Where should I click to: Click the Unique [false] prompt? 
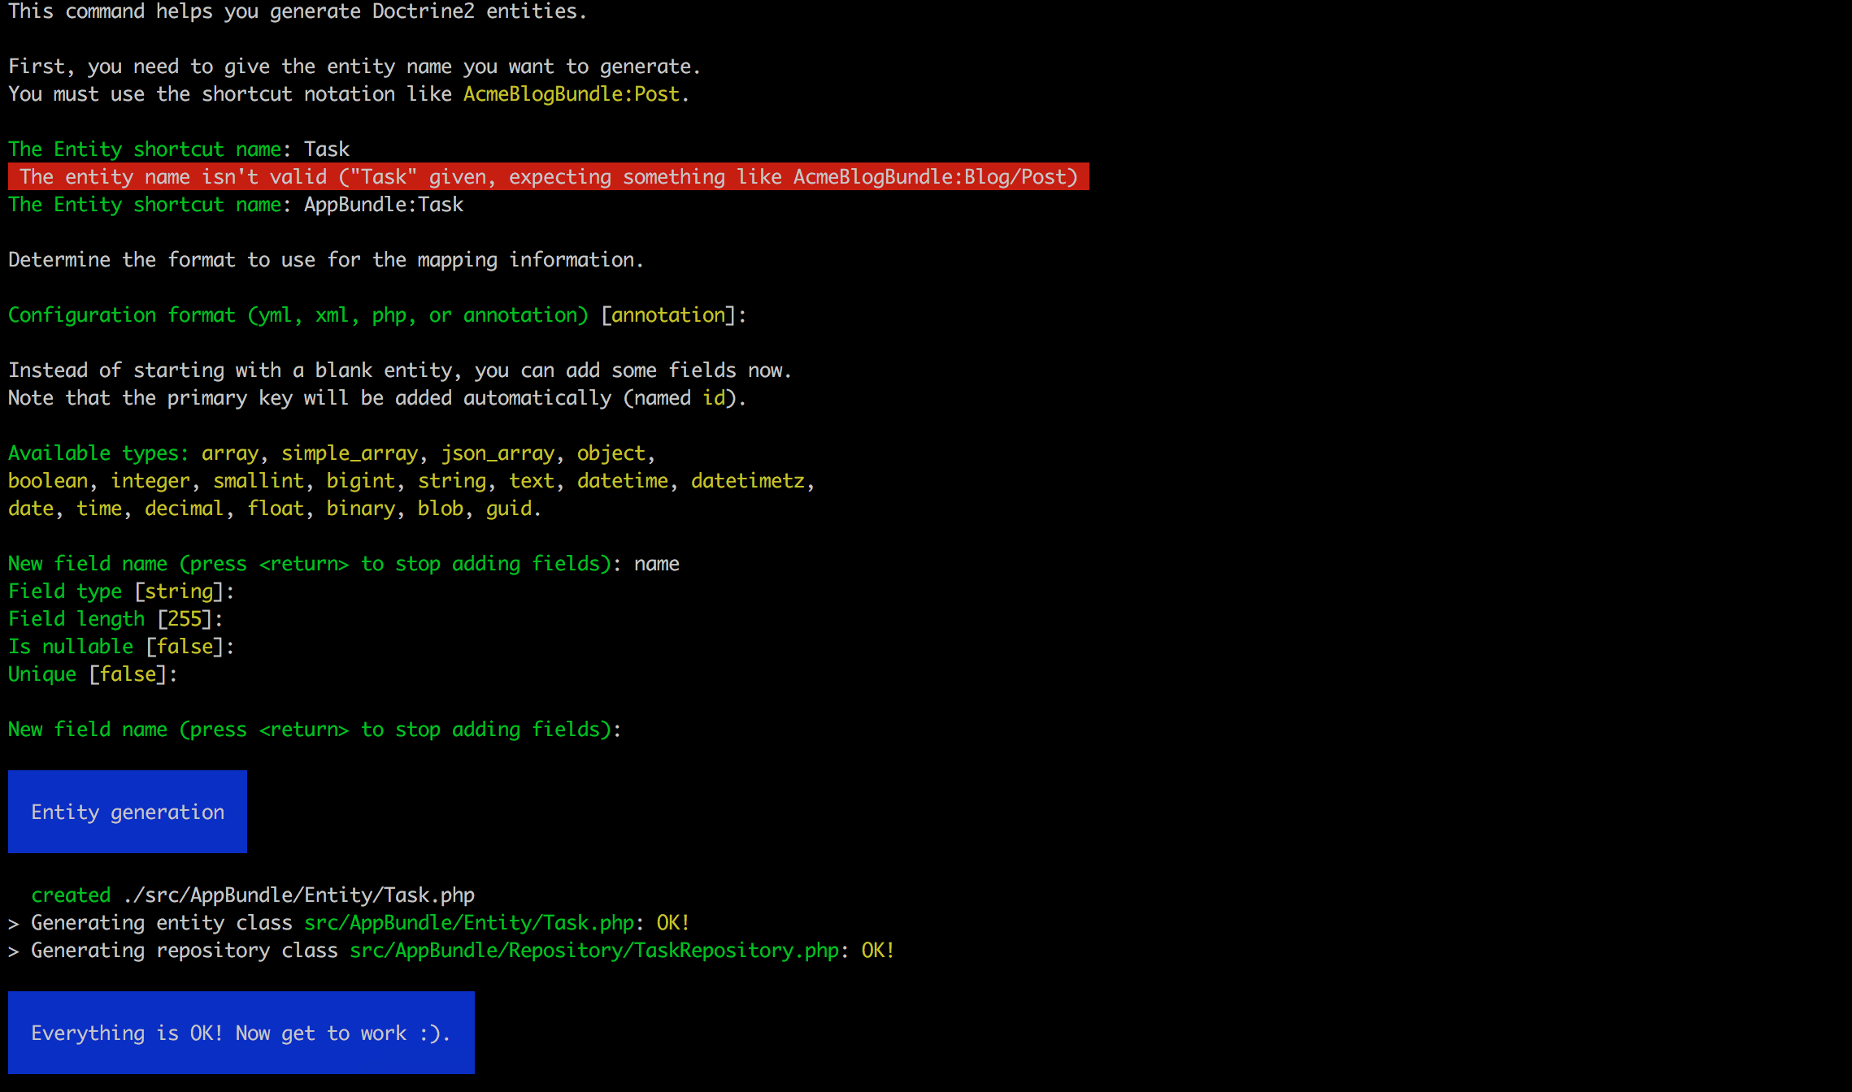tap(92, 674)
